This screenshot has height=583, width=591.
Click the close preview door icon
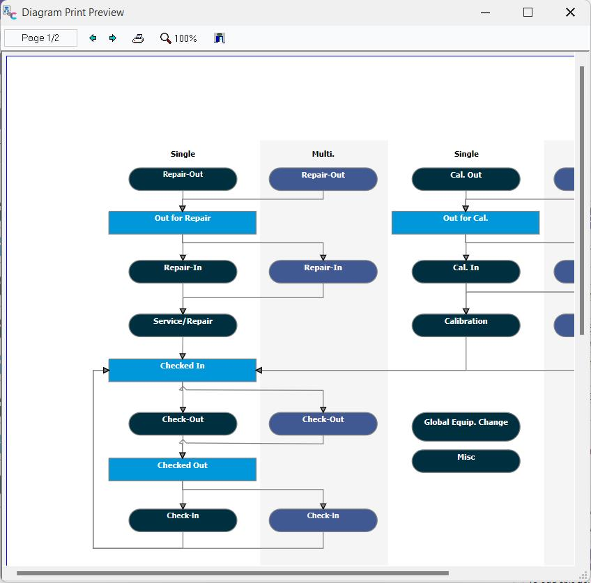(x=220, y=38)
